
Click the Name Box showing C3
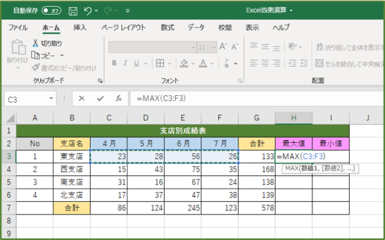coord(27,99)
